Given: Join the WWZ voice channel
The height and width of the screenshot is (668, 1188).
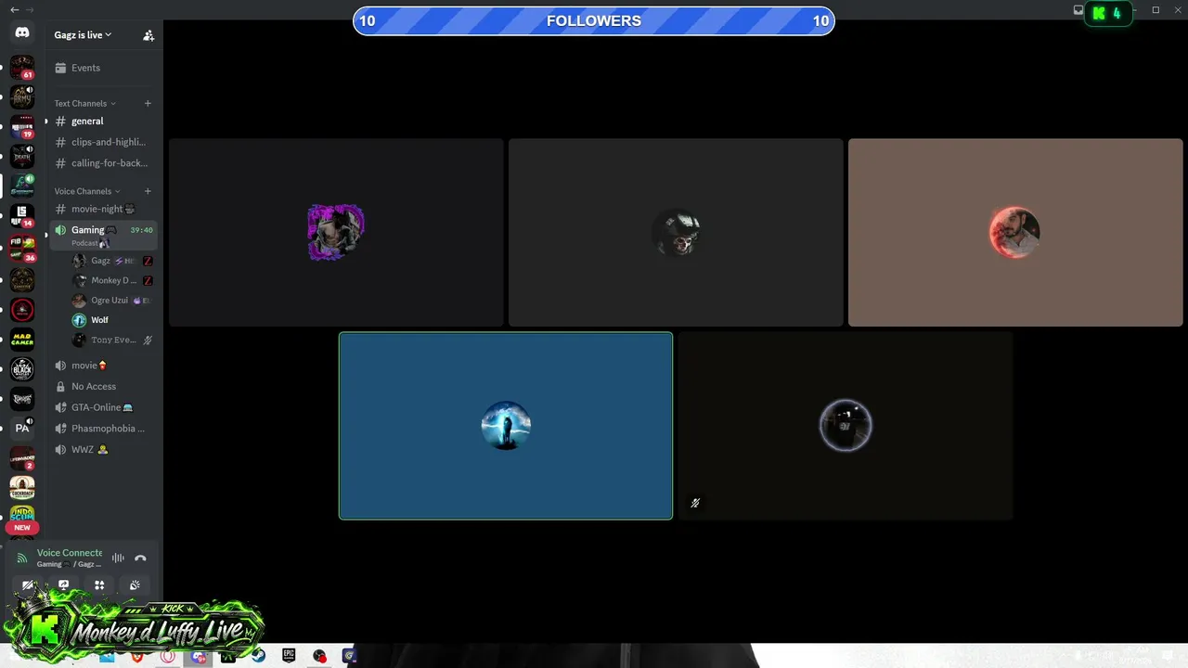Looking at the screenshot, I should 102,450.
